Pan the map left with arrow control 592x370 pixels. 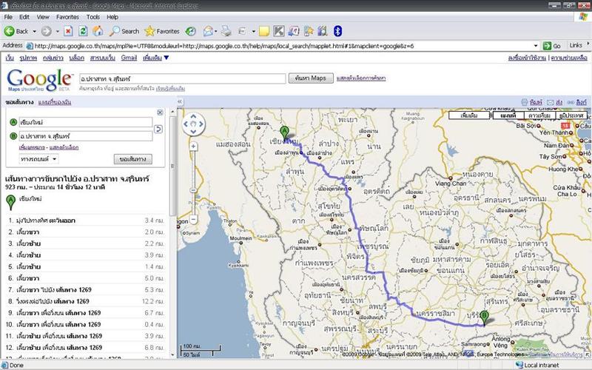[186, 124]
